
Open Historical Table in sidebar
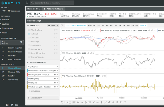tap(14, 72)
